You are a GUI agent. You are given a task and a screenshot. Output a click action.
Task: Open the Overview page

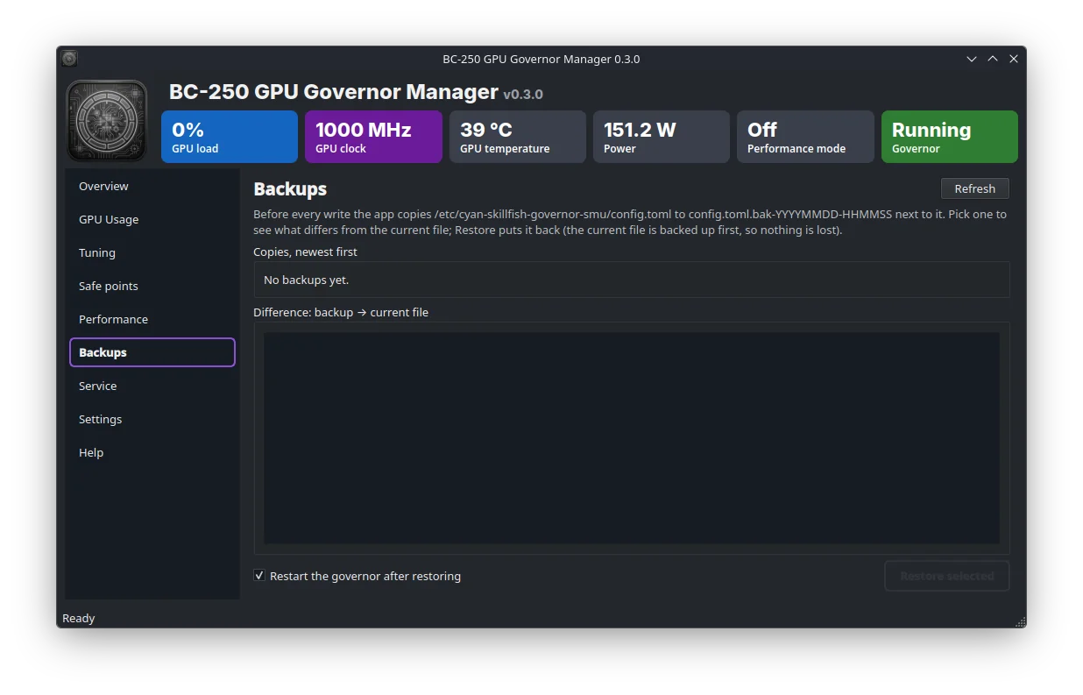pyautogui.click(x=152, y=186)
